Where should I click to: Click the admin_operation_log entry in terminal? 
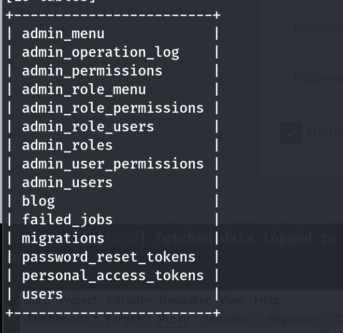(x=101, y=52)
